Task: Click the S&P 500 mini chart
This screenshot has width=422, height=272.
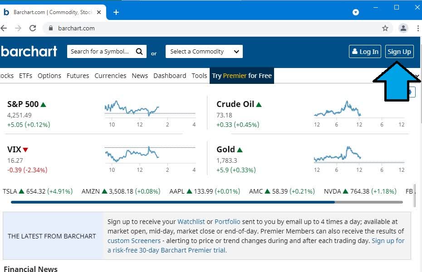Action: coord(150,113)
